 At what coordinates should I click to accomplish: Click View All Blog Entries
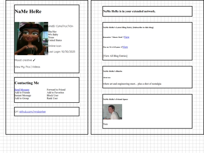115,56
